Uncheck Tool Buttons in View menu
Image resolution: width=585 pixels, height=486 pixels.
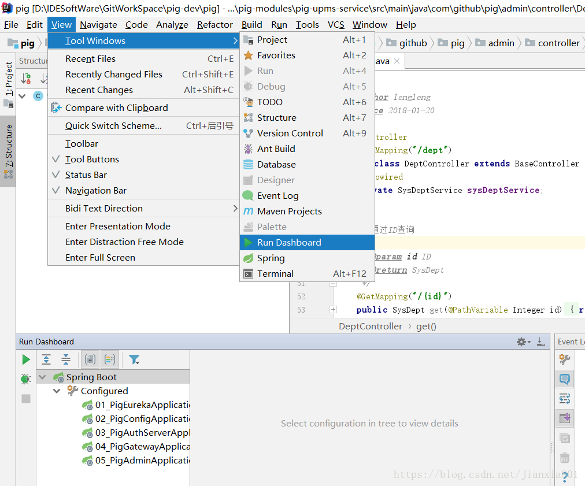(143, 159)
